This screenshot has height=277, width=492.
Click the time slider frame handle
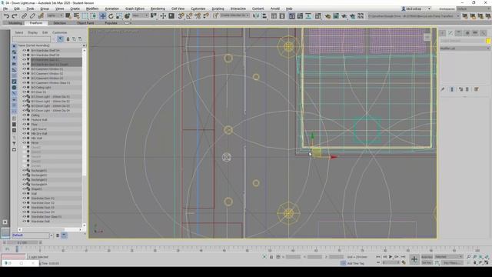point(22,242)
